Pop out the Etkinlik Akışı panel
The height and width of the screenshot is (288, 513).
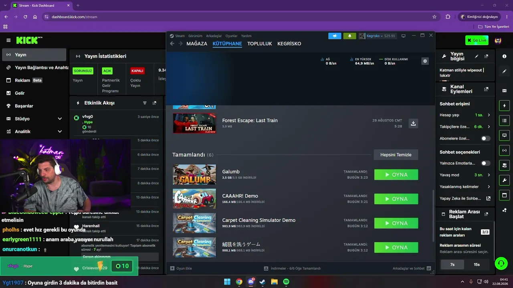tap(154, 103)
